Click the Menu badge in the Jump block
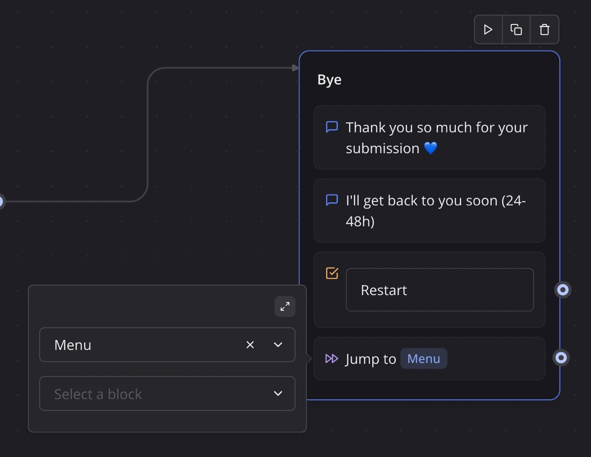The image size is (591, 457). [x=423, y=359]
